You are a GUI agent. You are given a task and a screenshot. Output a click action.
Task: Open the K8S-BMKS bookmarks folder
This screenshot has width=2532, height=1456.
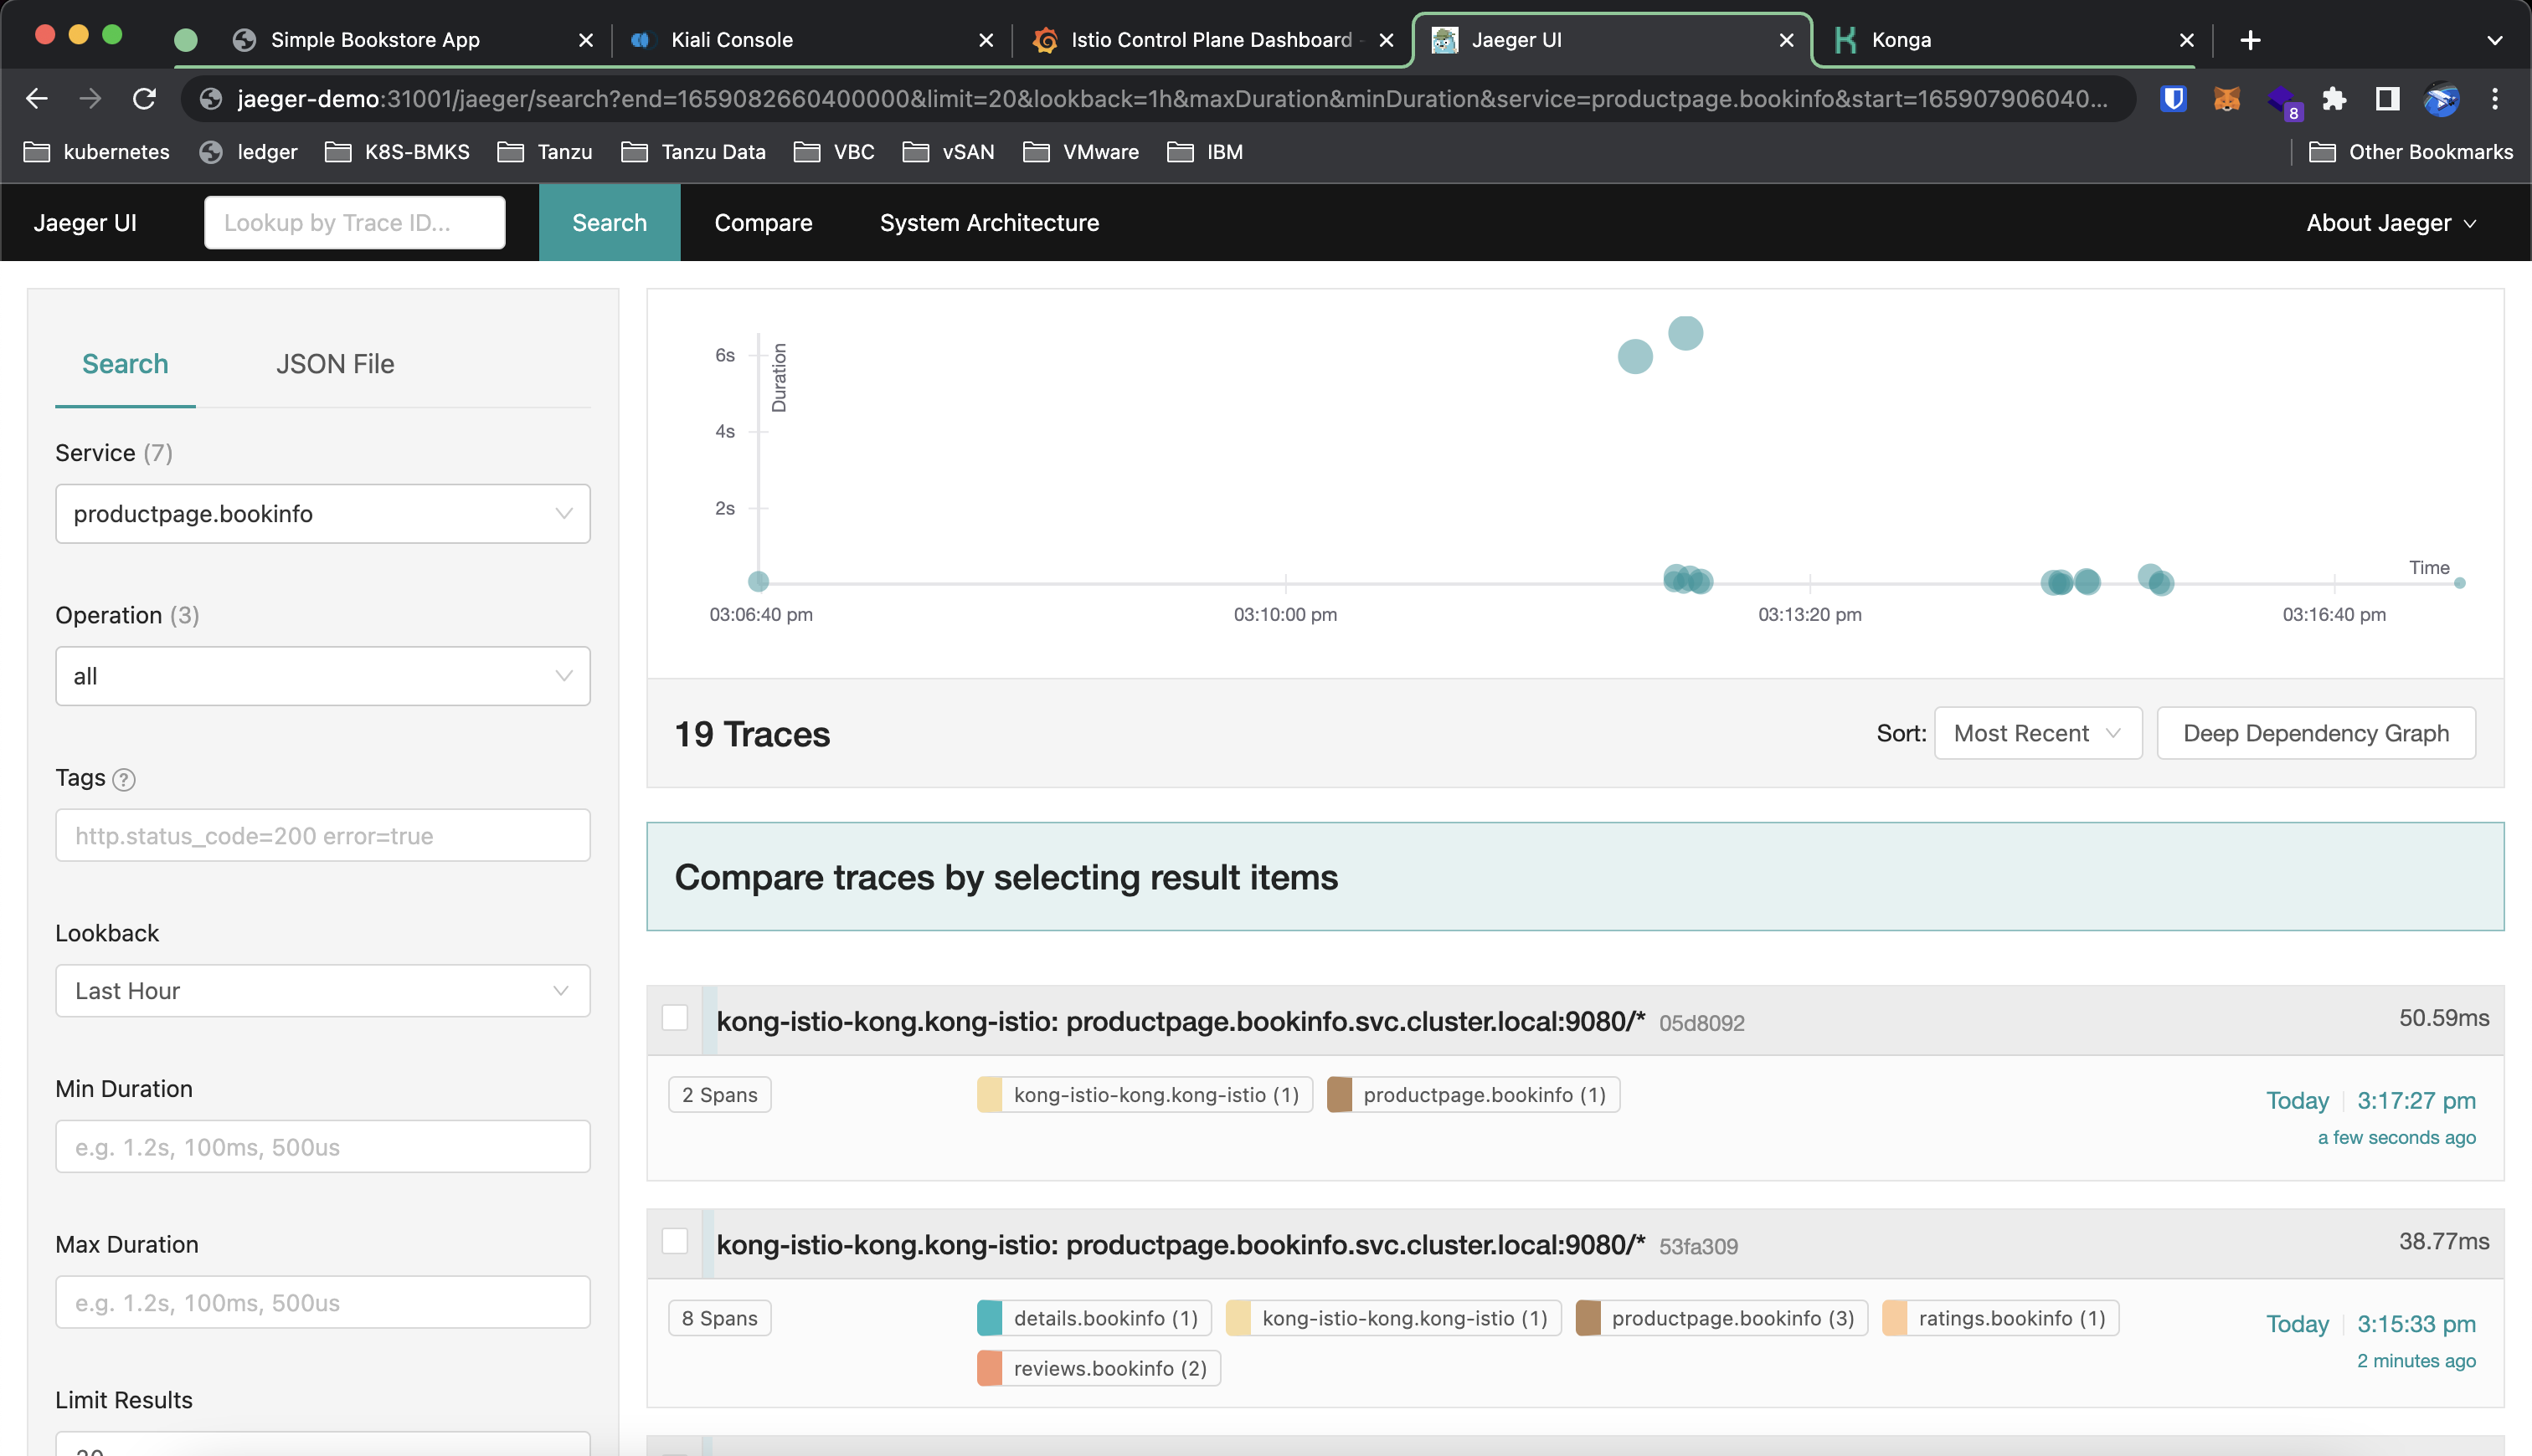[x=399, y=152]
